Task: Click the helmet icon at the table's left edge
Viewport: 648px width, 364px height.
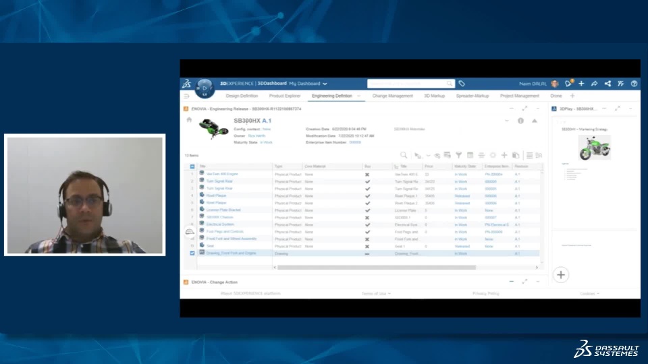Action: (x=190, y=231)
